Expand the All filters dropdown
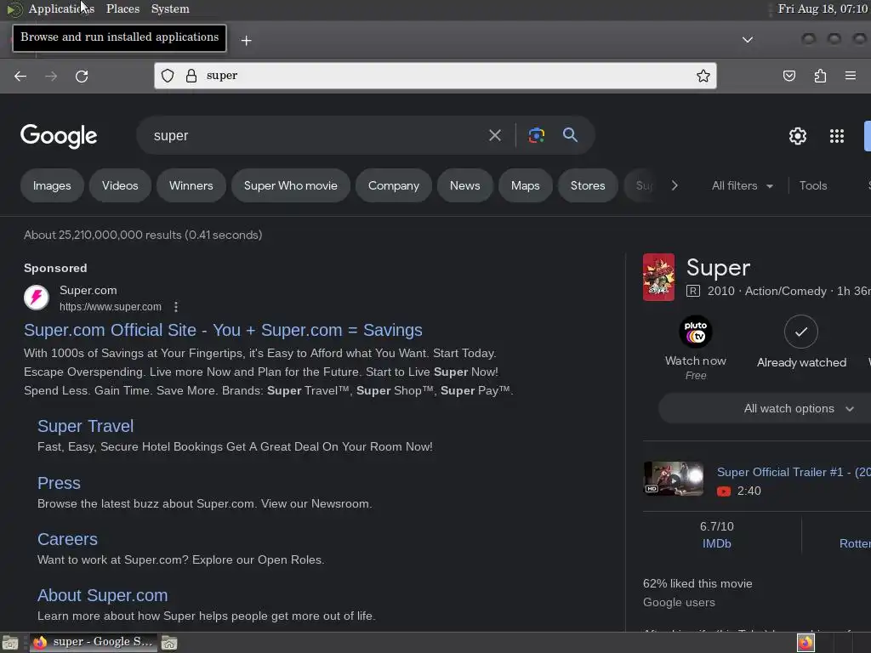The width and height of the screenshot is (871, 653). coord(742,185)
